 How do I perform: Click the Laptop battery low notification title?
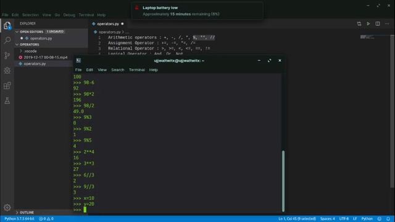160,8
